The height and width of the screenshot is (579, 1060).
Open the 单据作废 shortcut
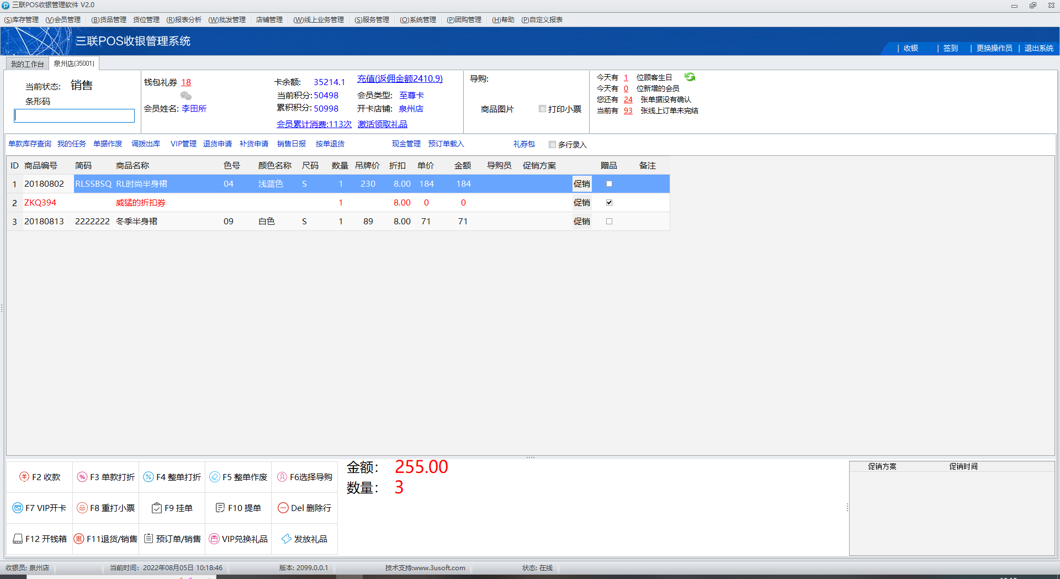(x=108, y=144)
